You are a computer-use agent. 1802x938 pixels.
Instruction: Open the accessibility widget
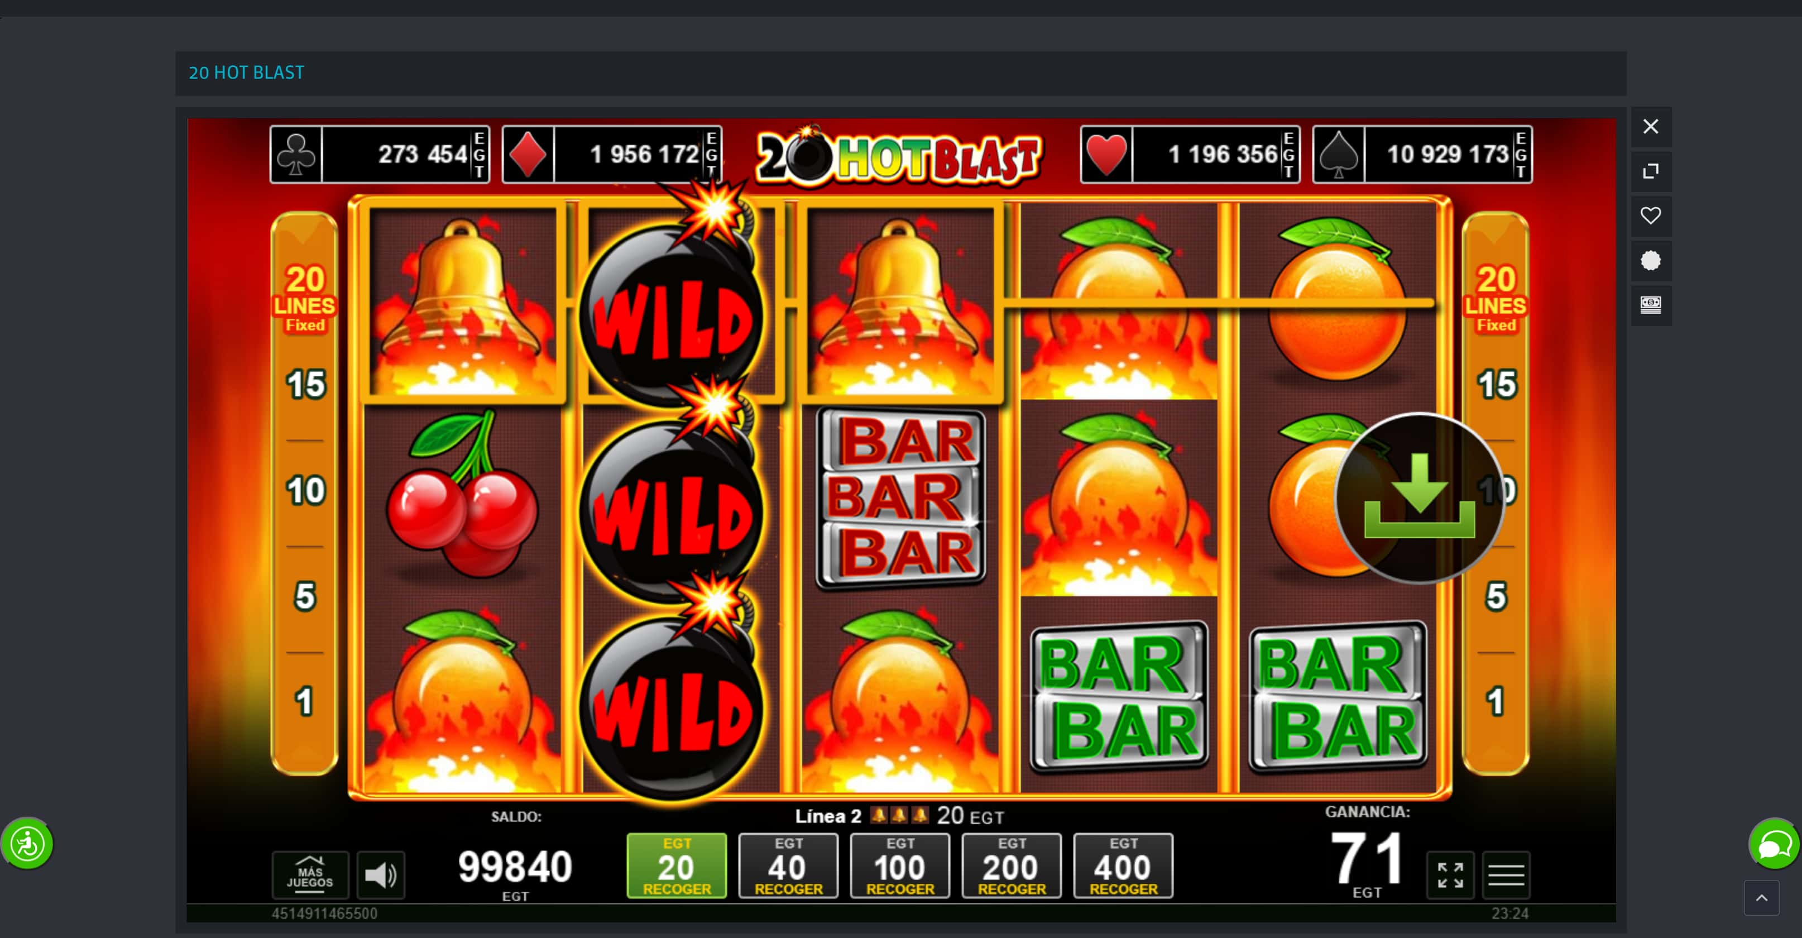[x=27, y=844]
